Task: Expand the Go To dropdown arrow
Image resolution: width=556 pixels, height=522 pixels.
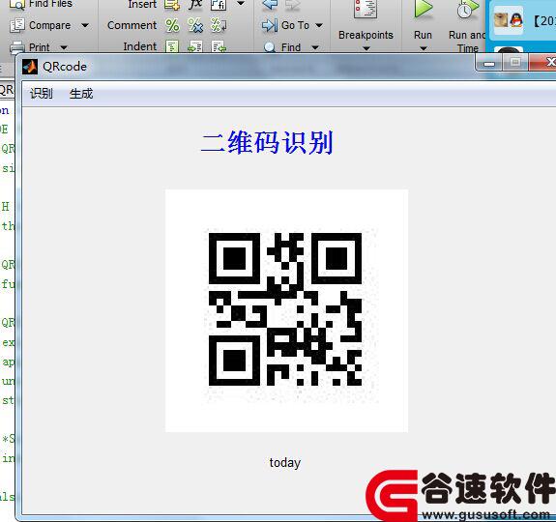Action: click(319, 25)
